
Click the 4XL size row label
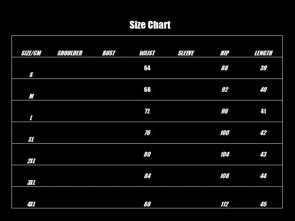pos(31,204)
